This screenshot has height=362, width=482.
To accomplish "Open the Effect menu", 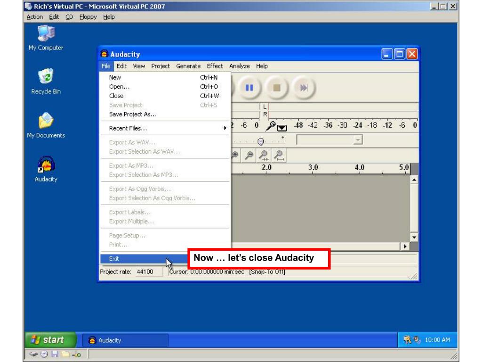I will [x=215, y=66].
